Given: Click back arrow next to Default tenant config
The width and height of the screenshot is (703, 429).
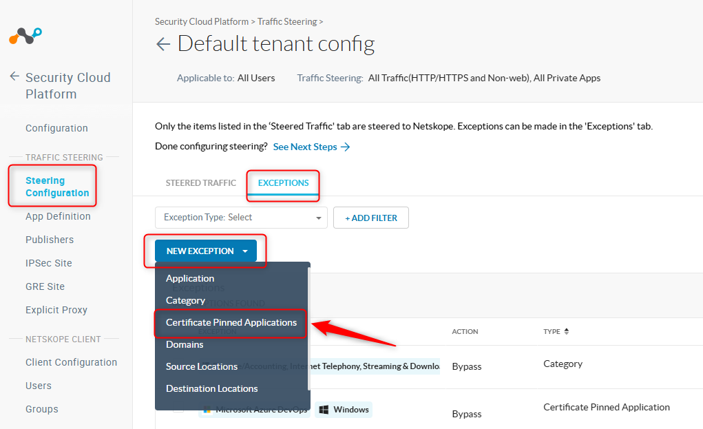Looking at the screenshot, I should [x=163, y=45].
